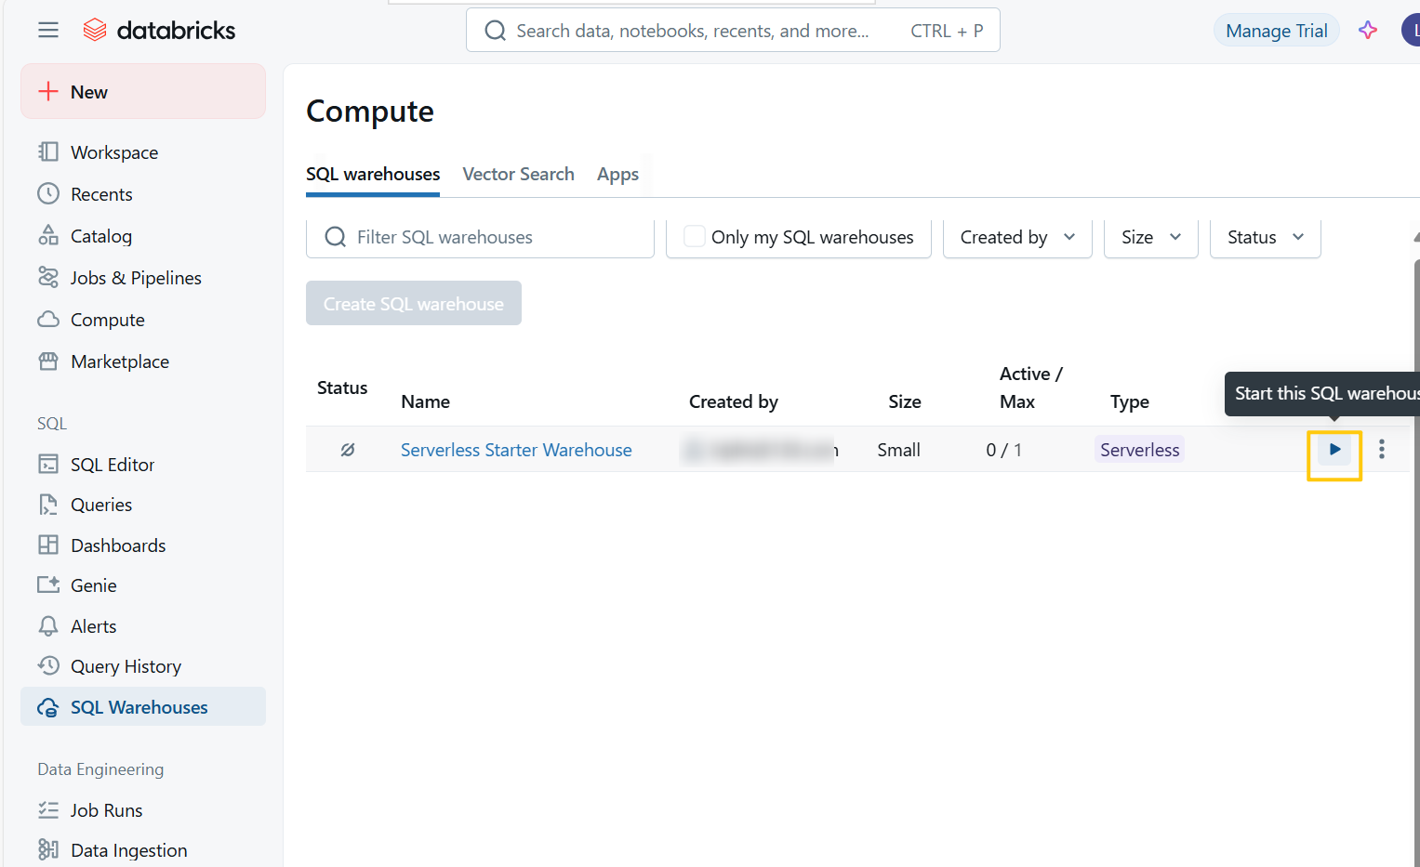Click the Type column header
The image size is (1420, 867).
tap(1130, 401)
